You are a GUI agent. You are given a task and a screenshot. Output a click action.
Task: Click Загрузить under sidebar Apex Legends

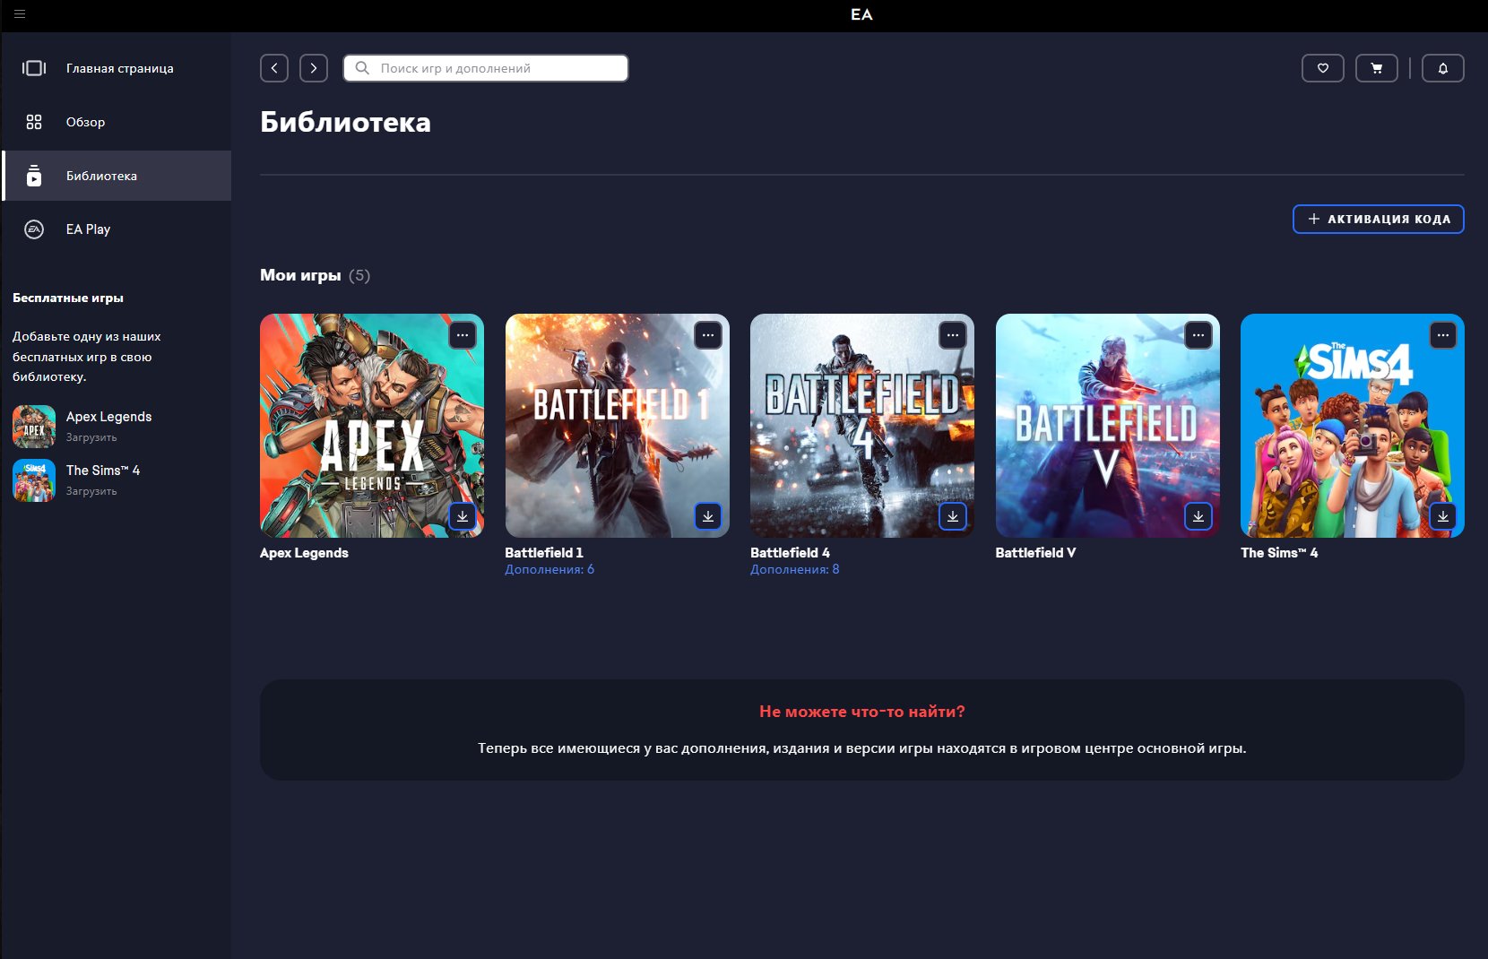91,437
